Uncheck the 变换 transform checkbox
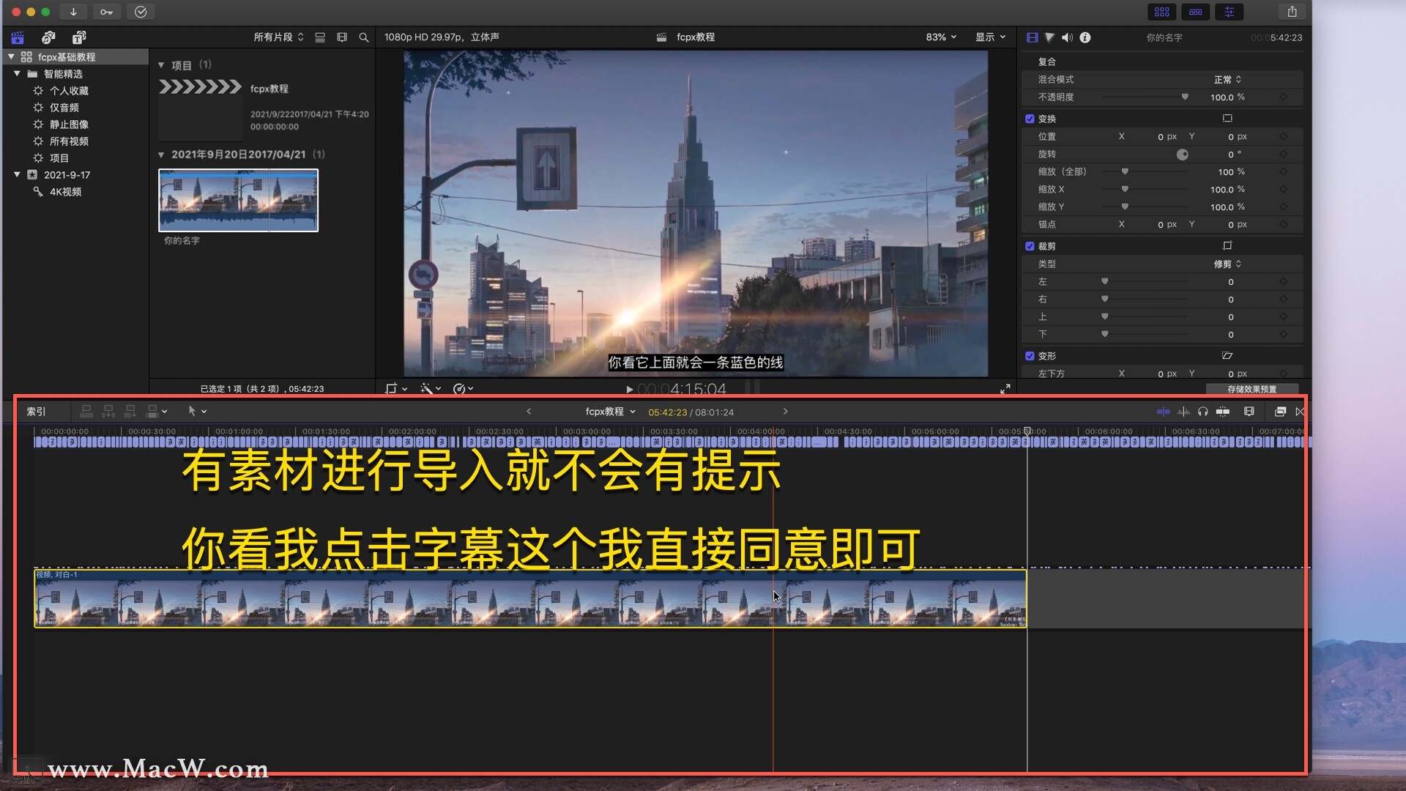 1030,119
